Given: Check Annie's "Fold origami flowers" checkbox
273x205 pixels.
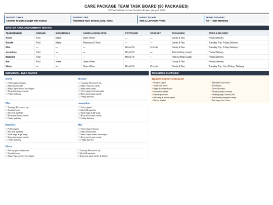Looking at the screenshot, I should pos(6,83).
